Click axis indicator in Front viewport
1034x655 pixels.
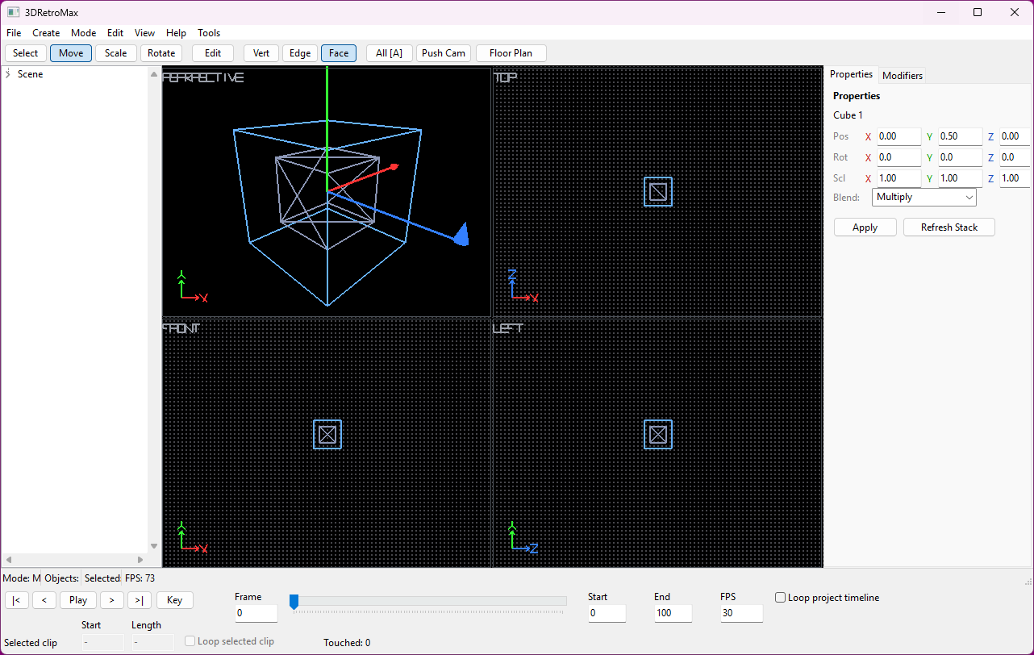192,537
